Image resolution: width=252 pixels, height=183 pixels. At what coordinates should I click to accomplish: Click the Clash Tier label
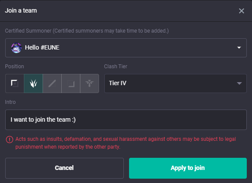point(116,67)
